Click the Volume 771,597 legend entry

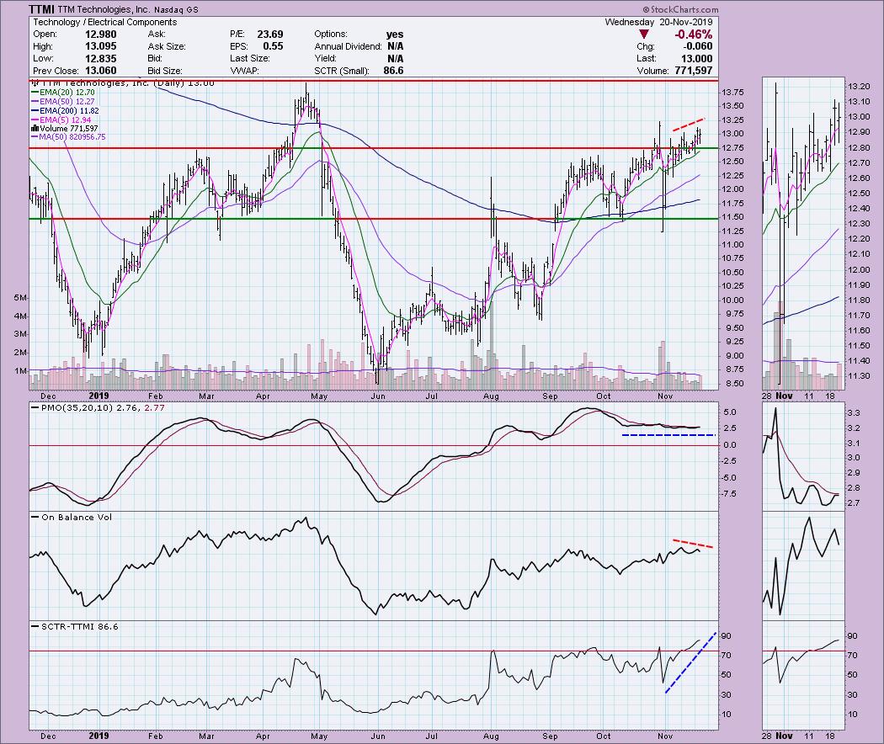[66, 129]
